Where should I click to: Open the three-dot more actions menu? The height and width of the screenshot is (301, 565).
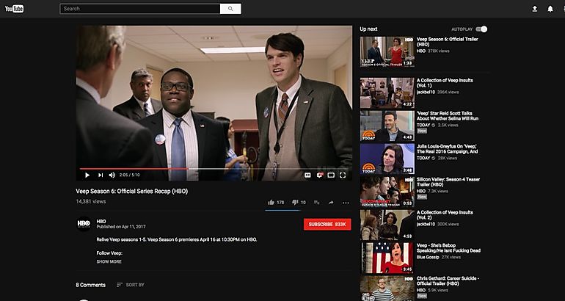coord(346,203)
